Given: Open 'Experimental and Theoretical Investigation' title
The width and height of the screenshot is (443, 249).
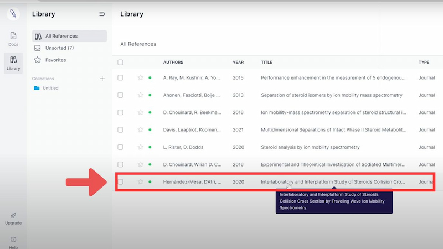Looking at the screenshot, I should [333, 164].
